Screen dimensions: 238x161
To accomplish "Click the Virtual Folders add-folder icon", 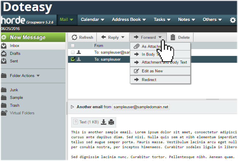I will (4, 113).
